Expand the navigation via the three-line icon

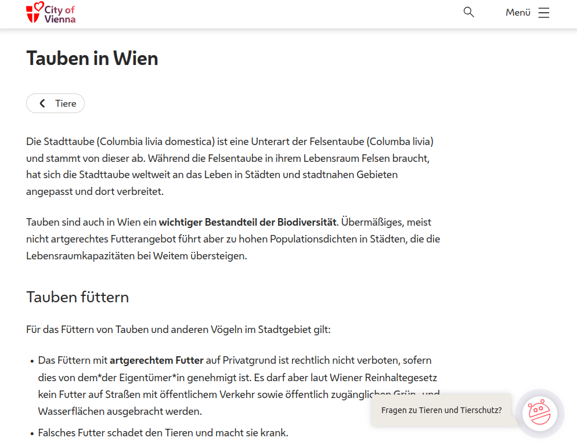click(x=543, y=12)
